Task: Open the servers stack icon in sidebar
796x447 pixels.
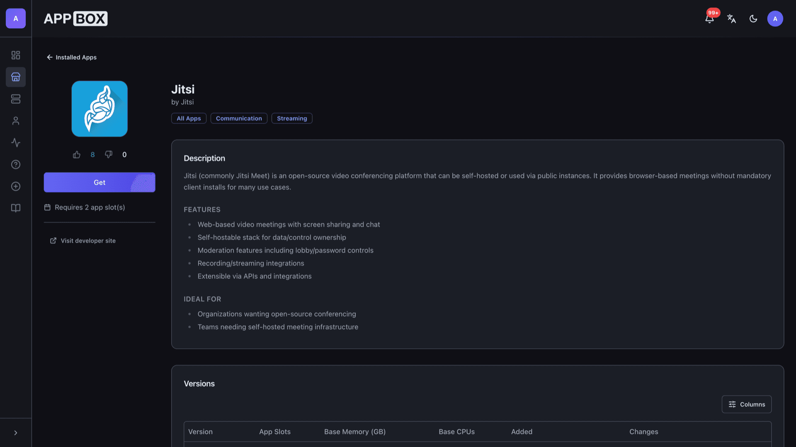Action: click(16, 99)
